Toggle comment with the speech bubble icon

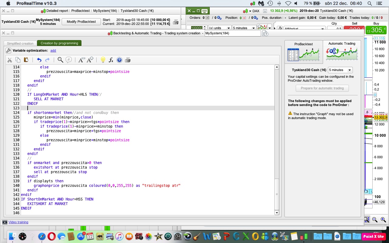tap(69, 60)
